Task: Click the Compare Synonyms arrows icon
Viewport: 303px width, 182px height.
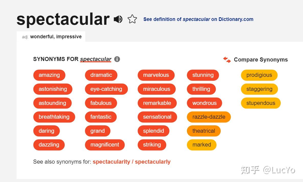Action: click(x=227, y=60)
